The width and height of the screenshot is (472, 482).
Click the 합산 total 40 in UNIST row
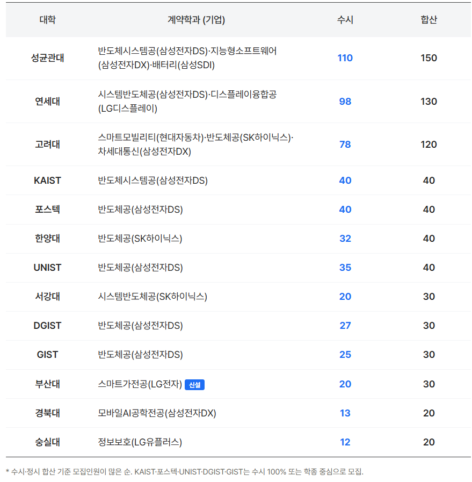[x=429, y=268]
